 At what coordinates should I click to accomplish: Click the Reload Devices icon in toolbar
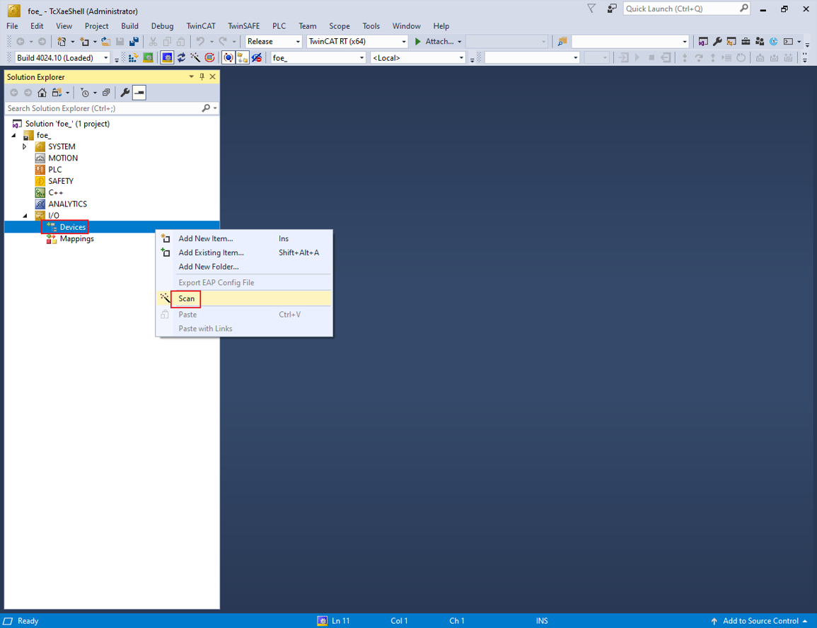click(181, 58)
